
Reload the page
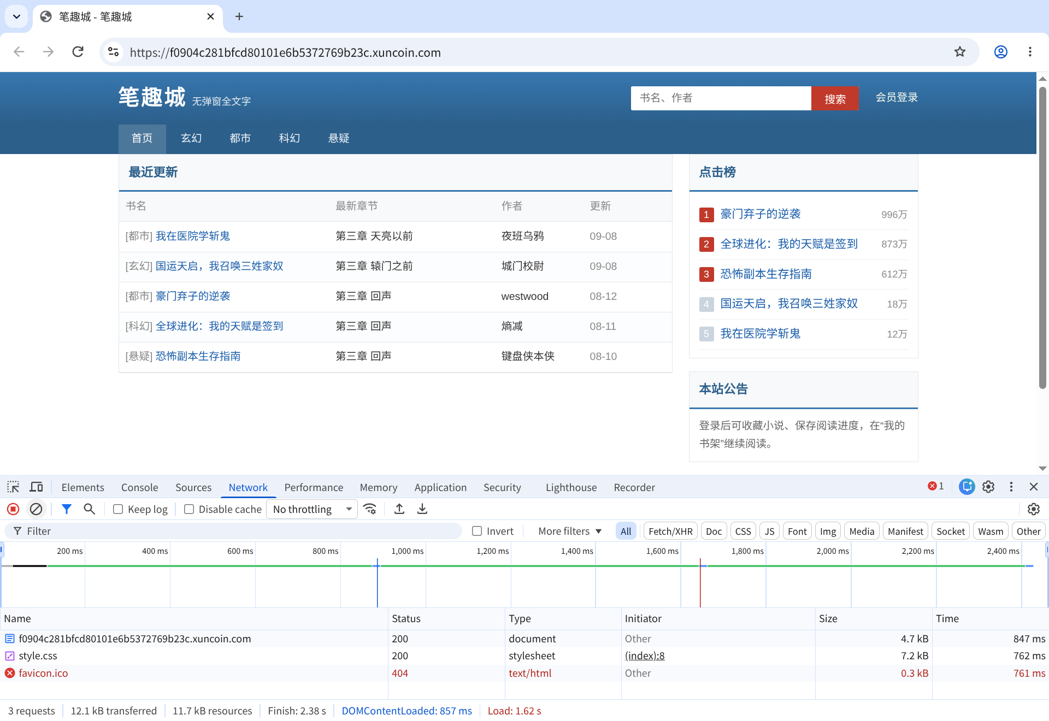coord(78,52)
